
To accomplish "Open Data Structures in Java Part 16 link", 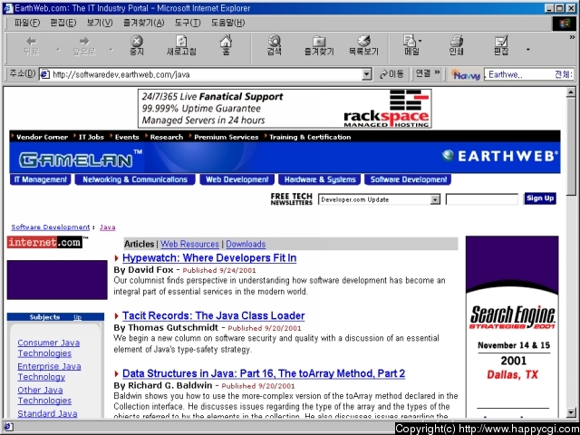I will pos(264,373).
